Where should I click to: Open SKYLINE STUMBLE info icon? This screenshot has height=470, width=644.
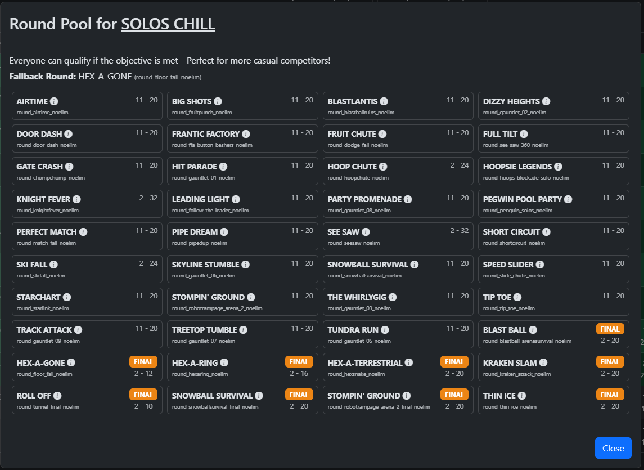tap(245, 265)
